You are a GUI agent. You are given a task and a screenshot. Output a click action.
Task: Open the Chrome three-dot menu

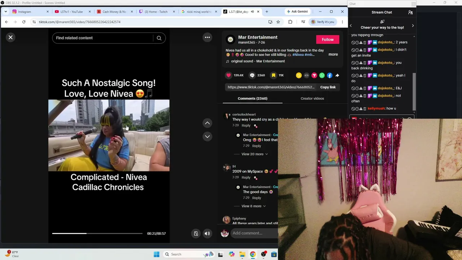point(342,22)
